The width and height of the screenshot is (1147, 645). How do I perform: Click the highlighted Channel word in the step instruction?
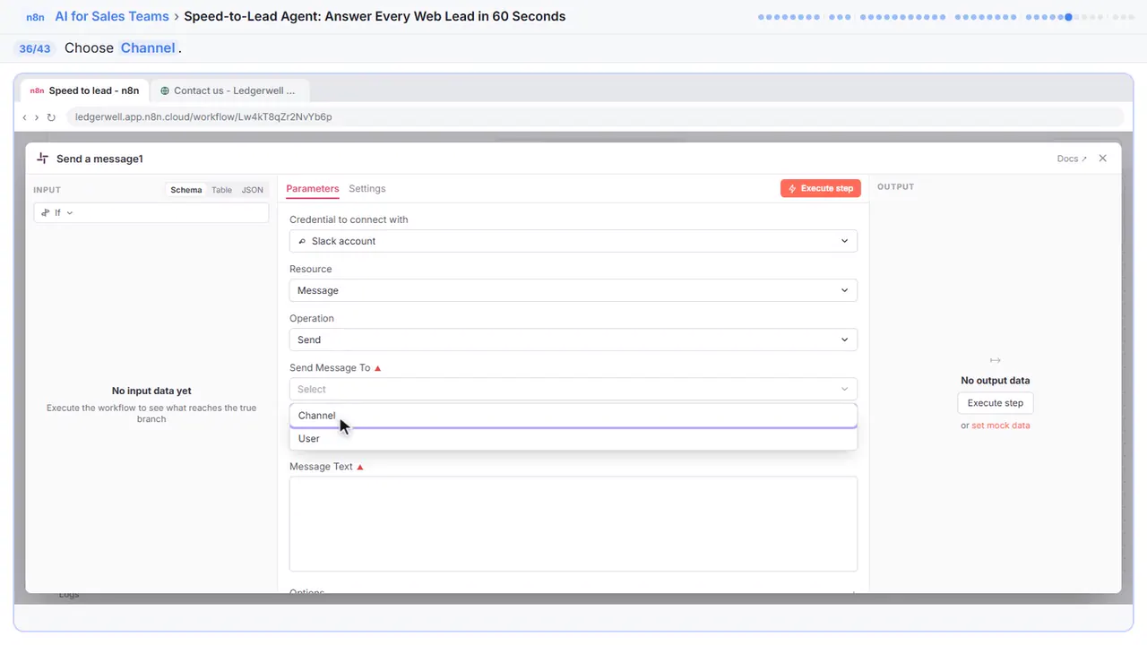pos(148,48)
